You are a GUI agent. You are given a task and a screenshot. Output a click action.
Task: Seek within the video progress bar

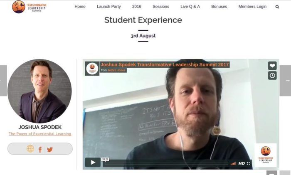click(x=165, y=163)
